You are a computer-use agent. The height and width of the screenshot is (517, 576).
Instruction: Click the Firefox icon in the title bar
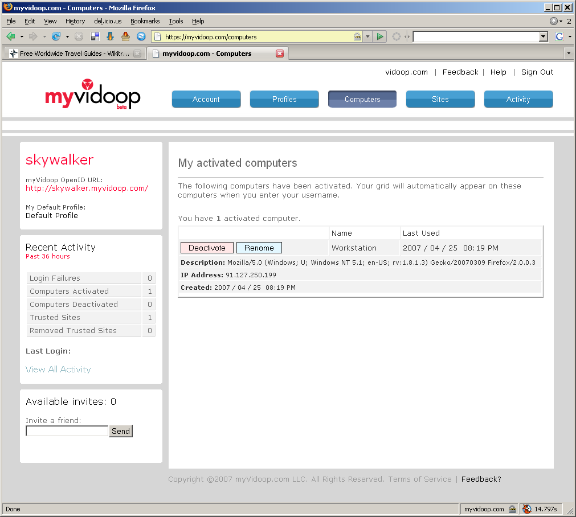pos(8,7)
